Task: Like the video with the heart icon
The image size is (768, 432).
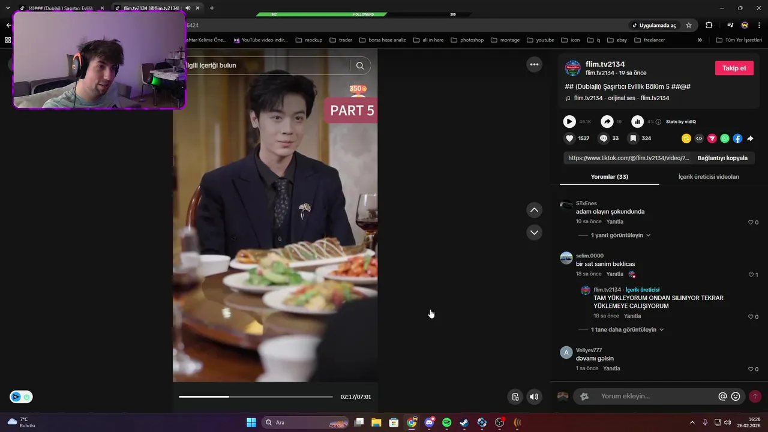Action: tap(569, 138)
